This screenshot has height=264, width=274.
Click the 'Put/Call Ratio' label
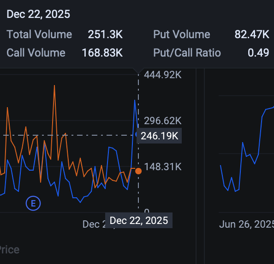click(x=187, y=52)
